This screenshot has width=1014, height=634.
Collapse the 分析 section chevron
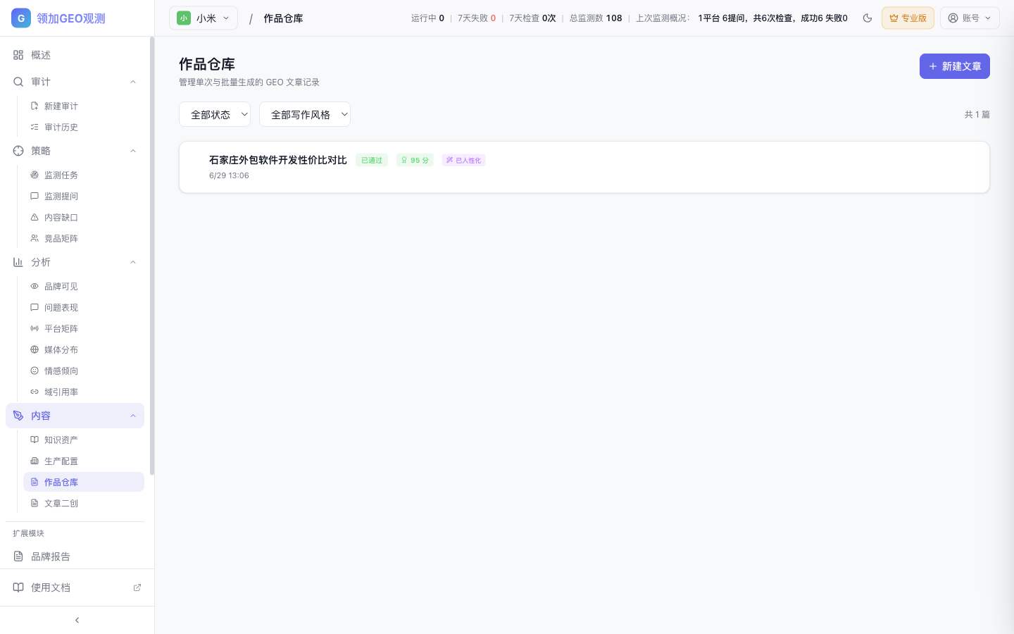[x=133, y=262]
